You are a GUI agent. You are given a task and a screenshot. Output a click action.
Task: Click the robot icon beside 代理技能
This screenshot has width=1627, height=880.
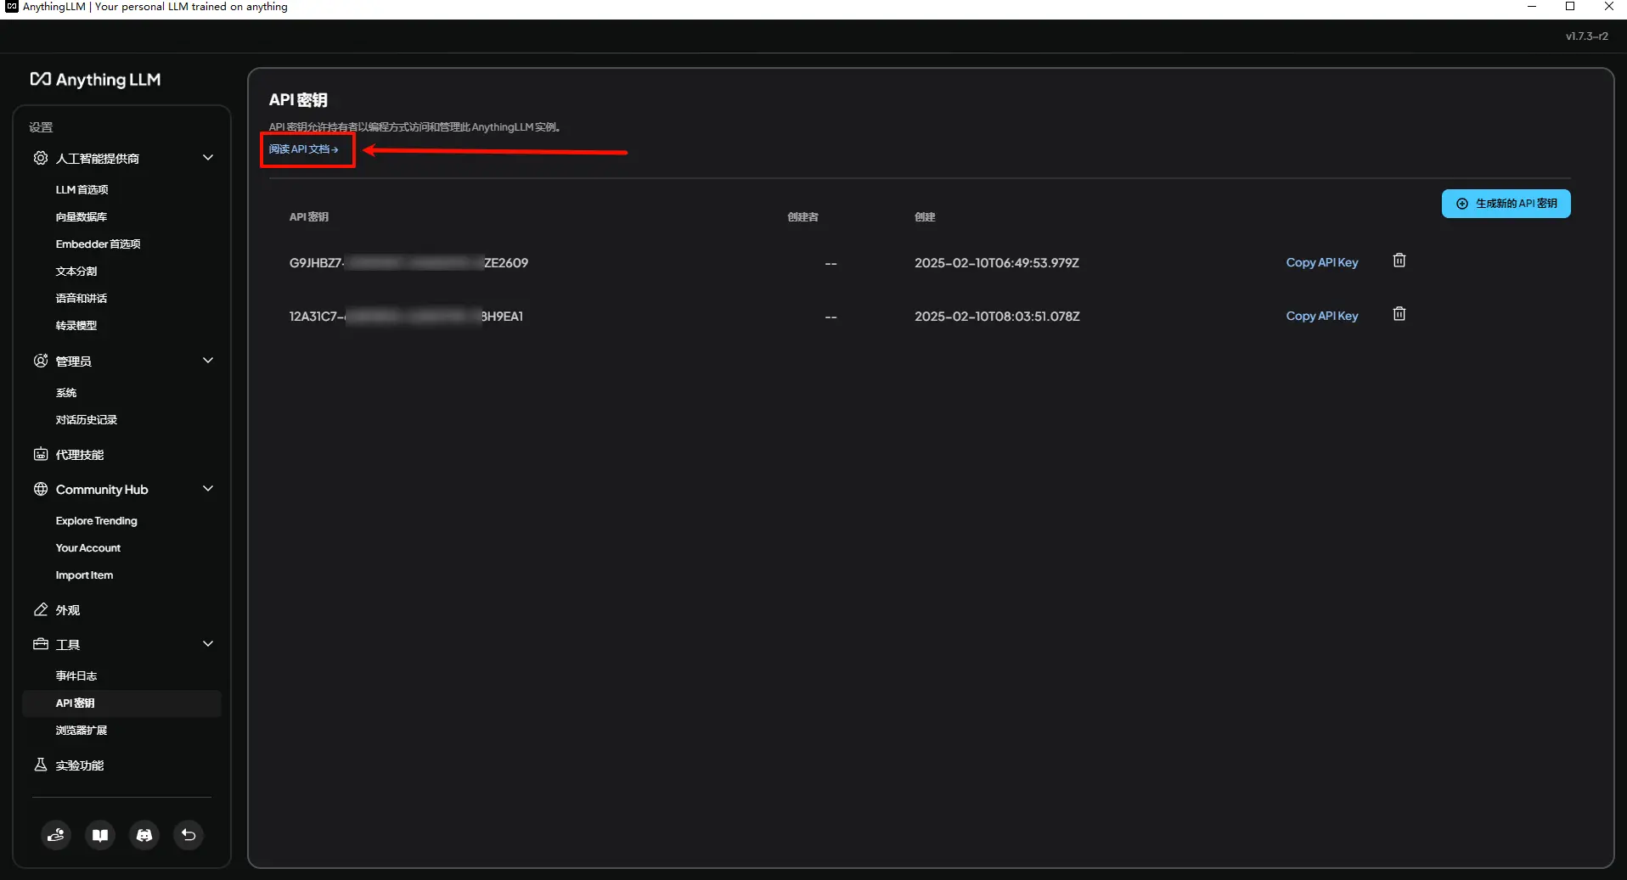41,454
